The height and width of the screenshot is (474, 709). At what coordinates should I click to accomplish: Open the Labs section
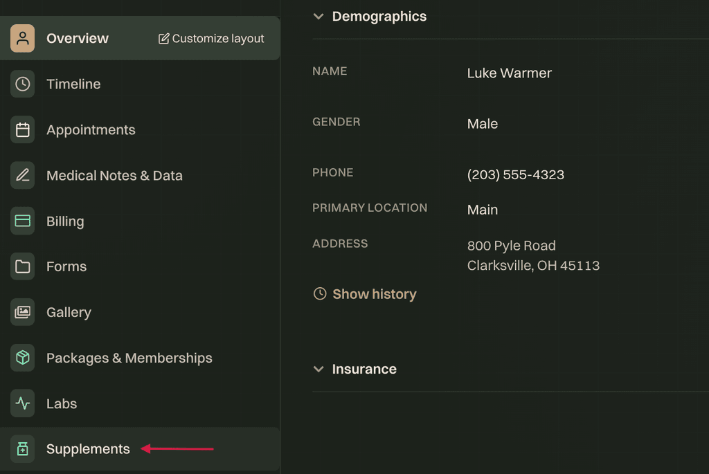click(x=62, y=403)
